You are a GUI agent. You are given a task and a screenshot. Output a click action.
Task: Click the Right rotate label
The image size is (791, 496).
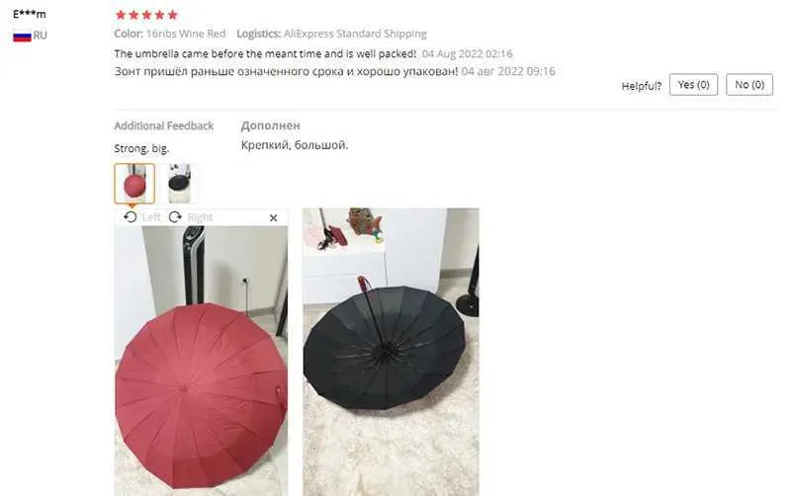coord(200,217)
